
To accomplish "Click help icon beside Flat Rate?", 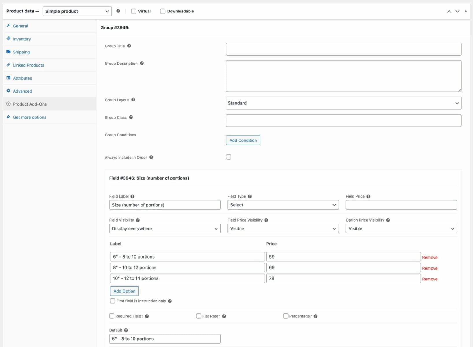I will coord(224,316).
